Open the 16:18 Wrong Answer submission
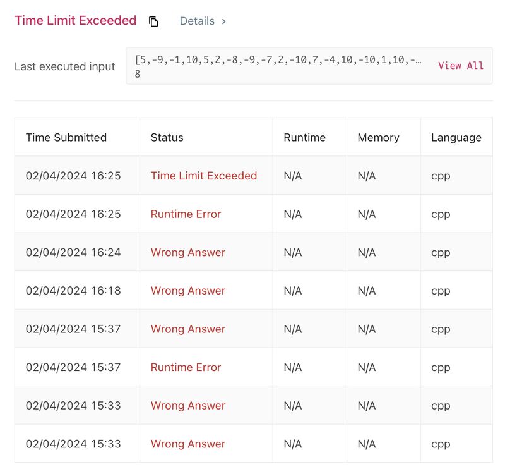The image size is (505, 474). [x=187, y=291]
